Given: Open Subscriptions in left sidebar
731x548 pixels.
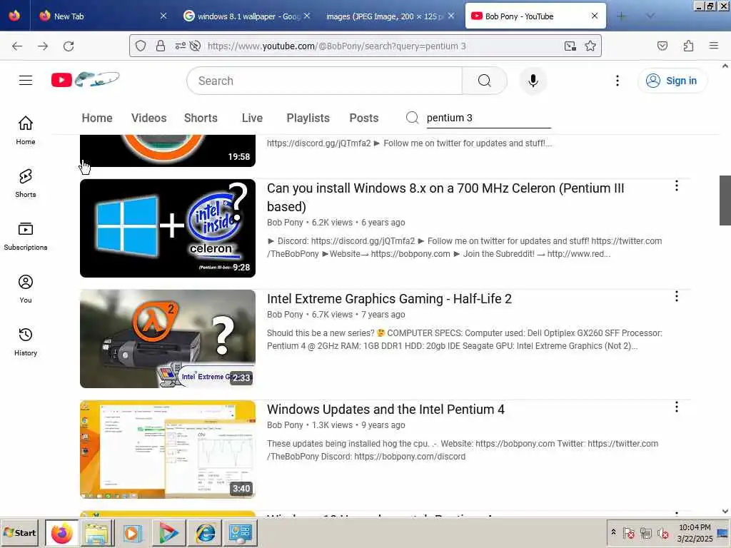Looking at the screenshot, I should click(x=26, y=236).
